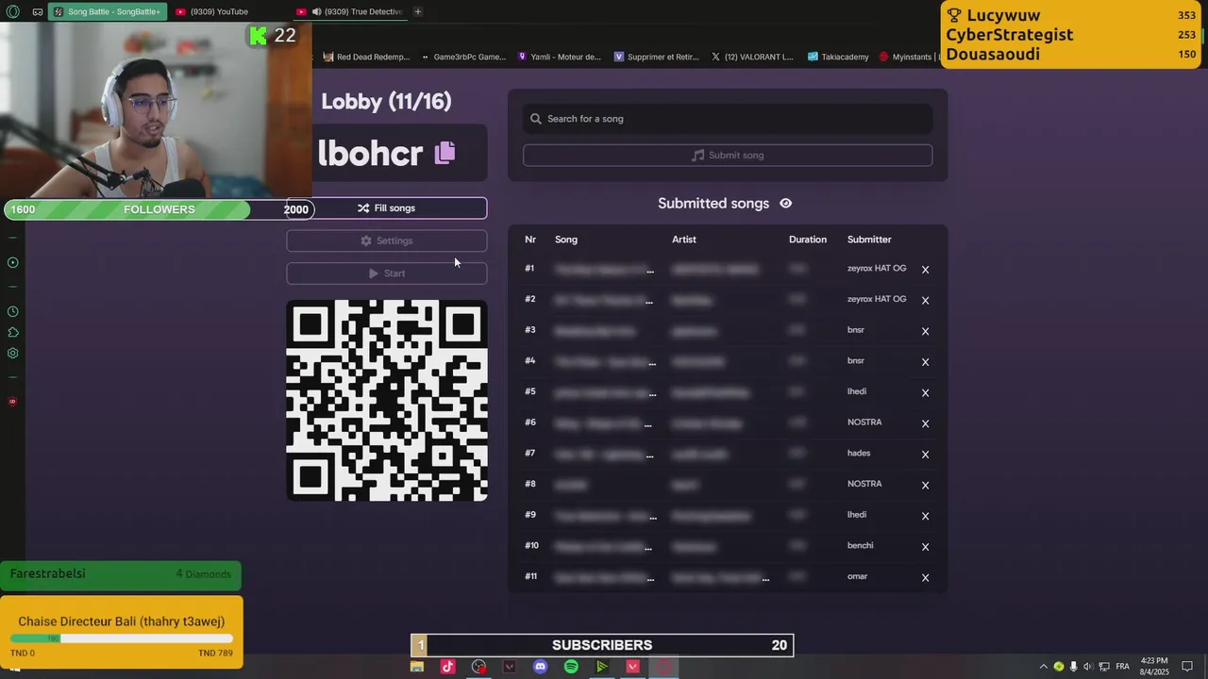Copy the lobby code lbohcr

point(445,152)
